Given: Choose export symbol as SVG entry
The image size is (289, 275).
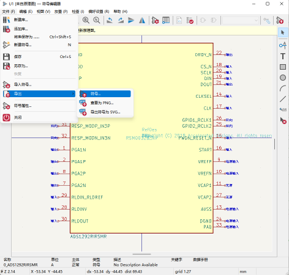Looking at the screenshot, I should [105, 112].
